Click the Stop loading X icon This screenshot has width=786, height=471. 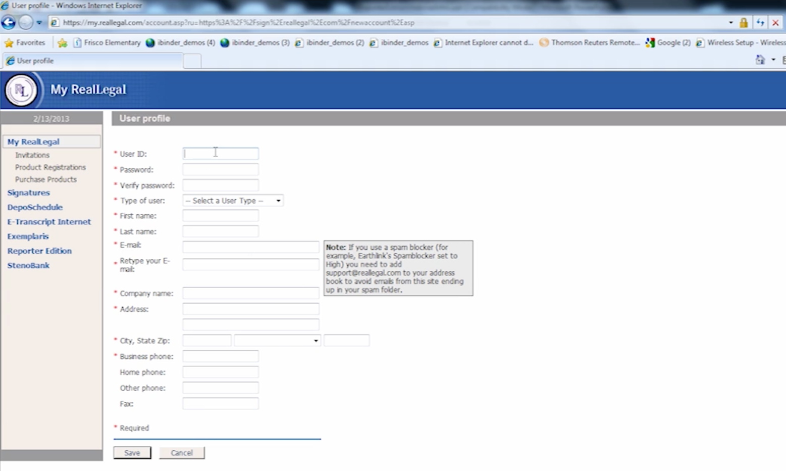click(775, 23)
